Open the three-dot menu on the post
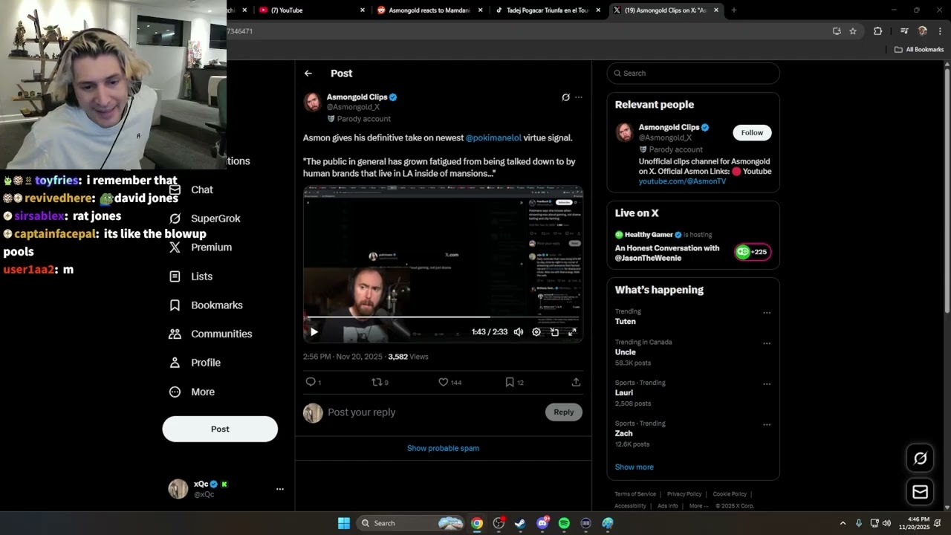This screenshot has width=951, height=535. tap(579, 97)
